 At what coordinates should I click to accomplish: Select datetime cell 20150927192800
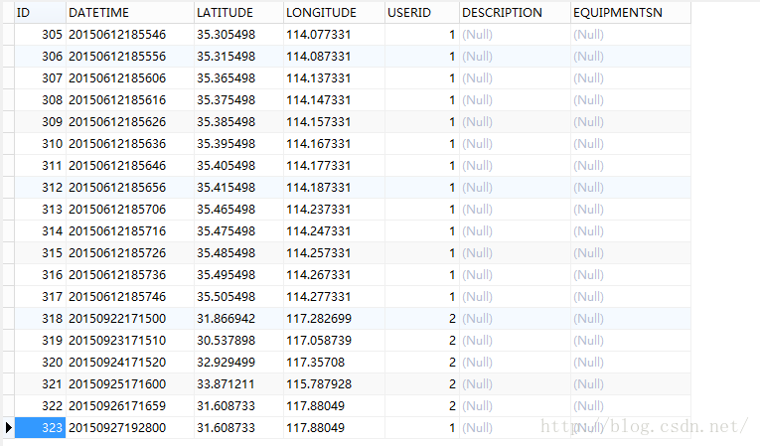[x=130, y=427]
